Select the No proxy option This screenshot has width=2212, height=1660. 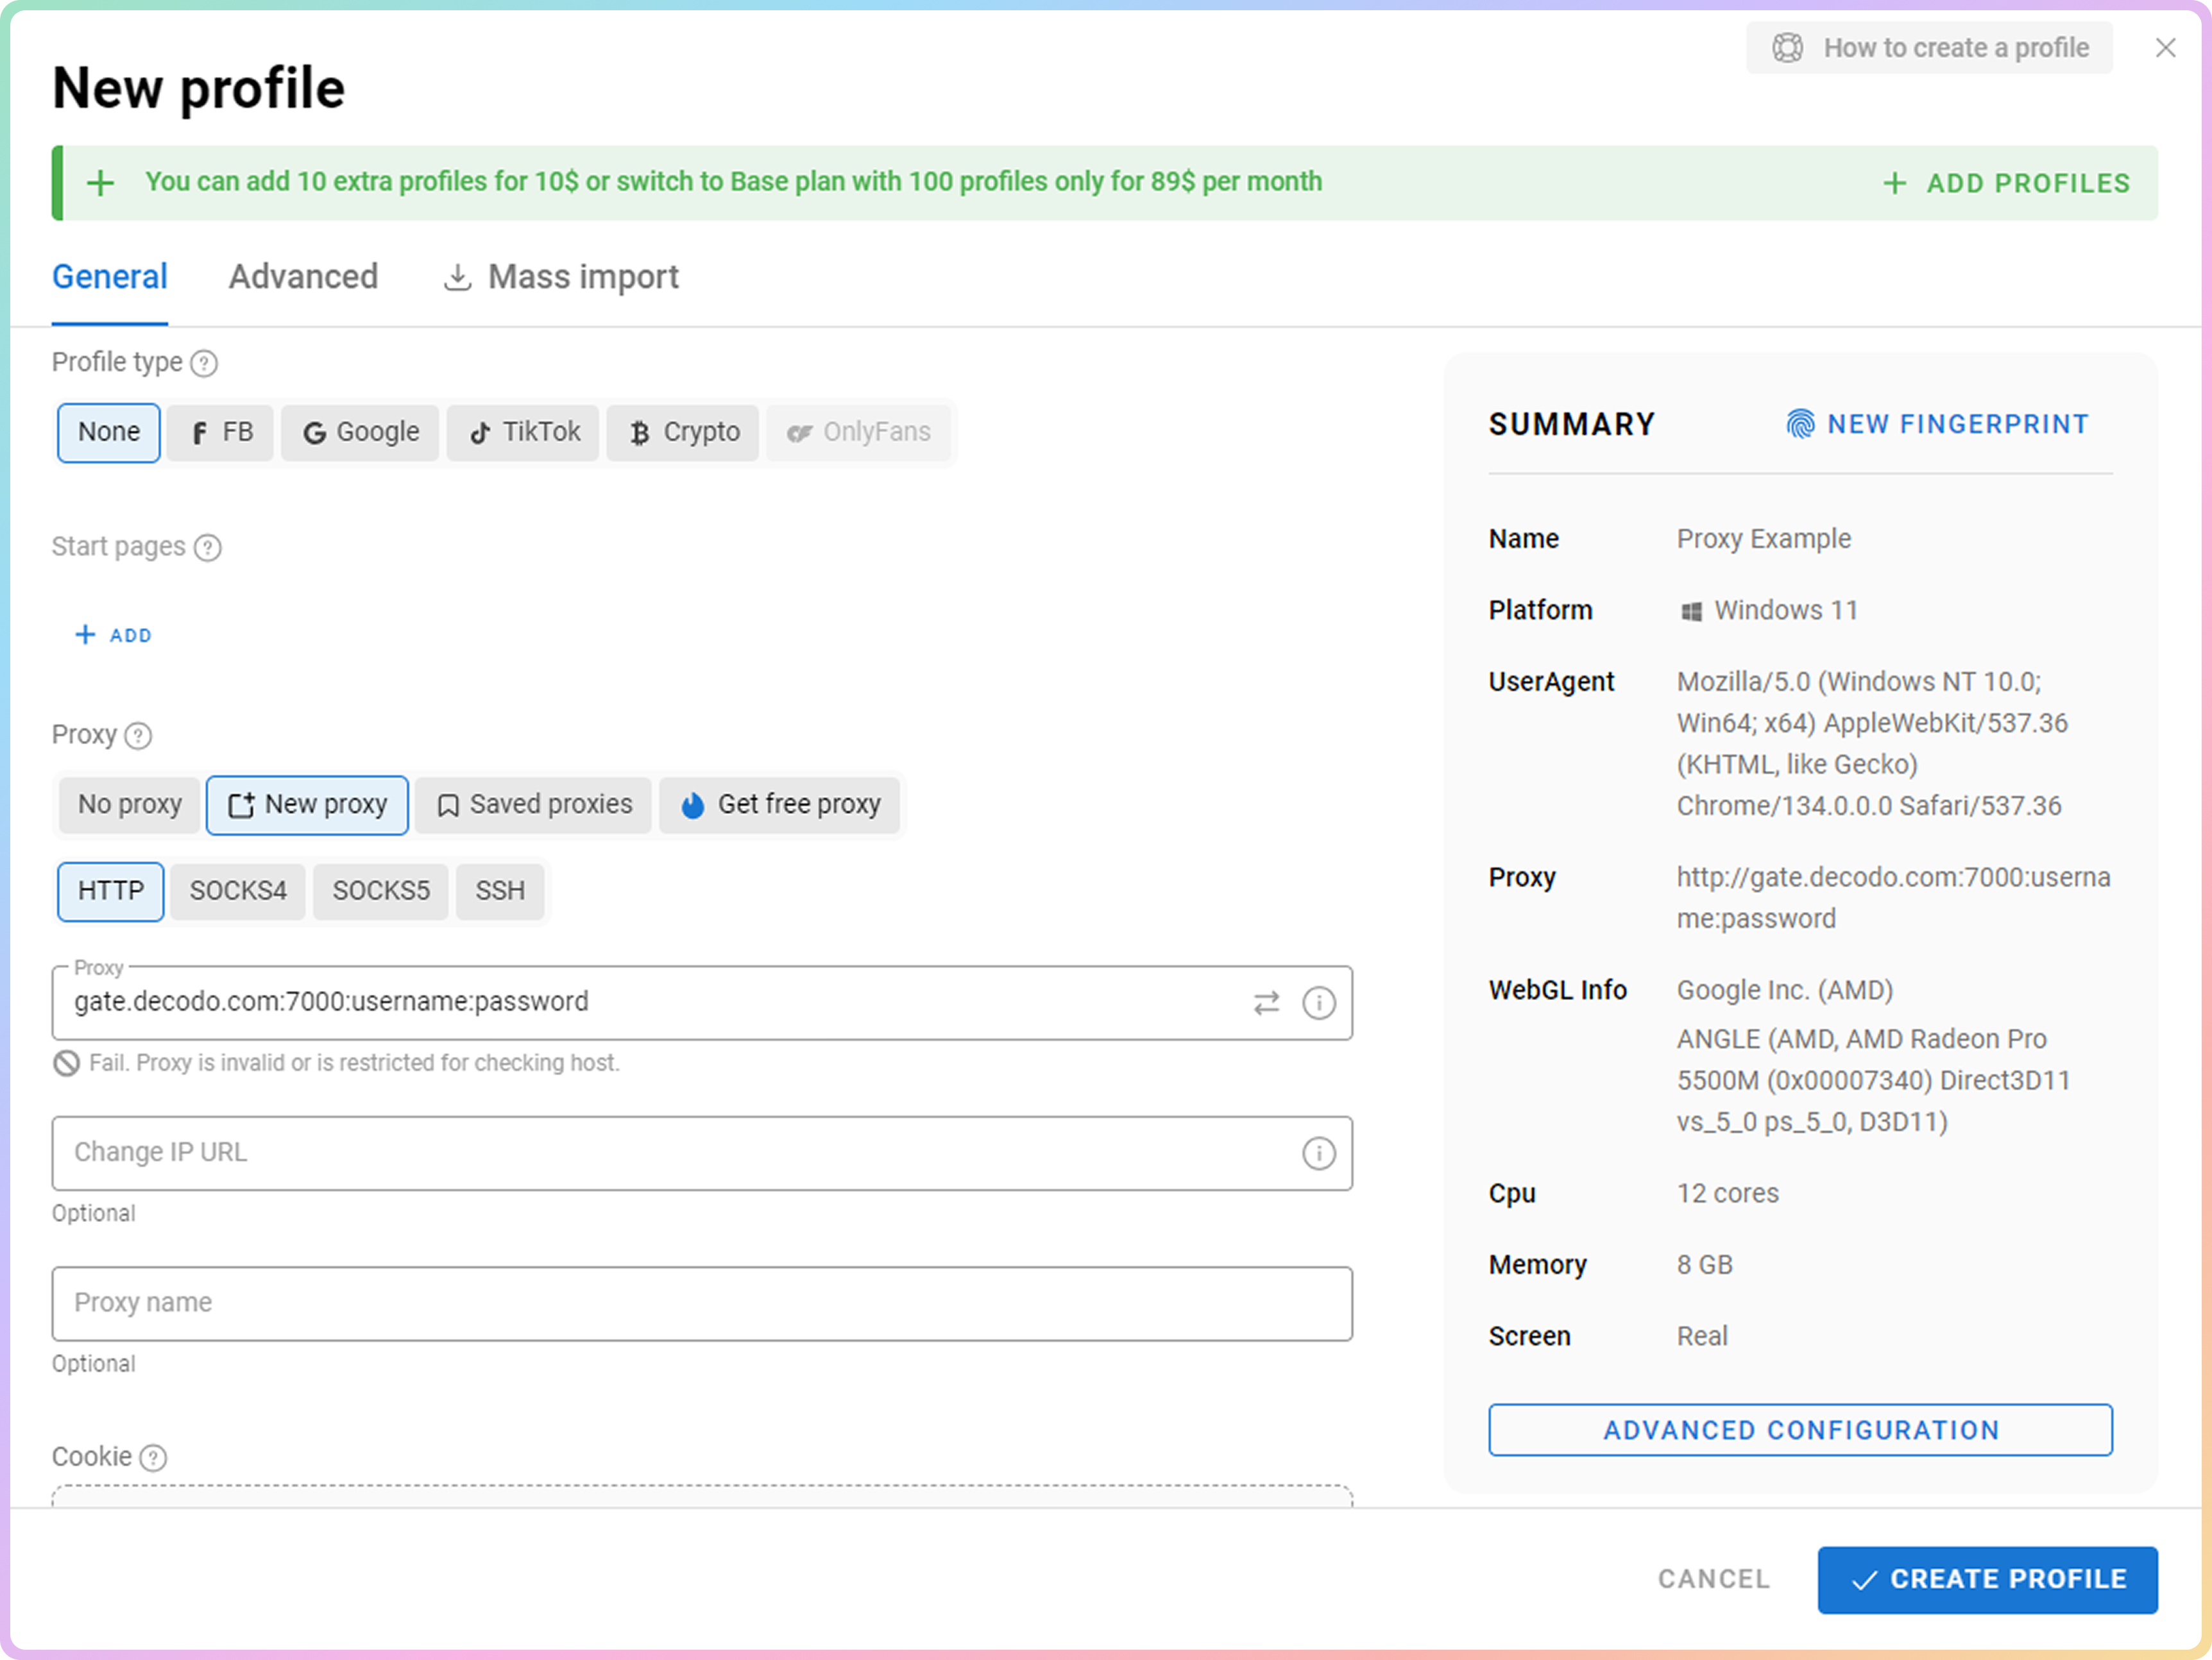[130, 805]
